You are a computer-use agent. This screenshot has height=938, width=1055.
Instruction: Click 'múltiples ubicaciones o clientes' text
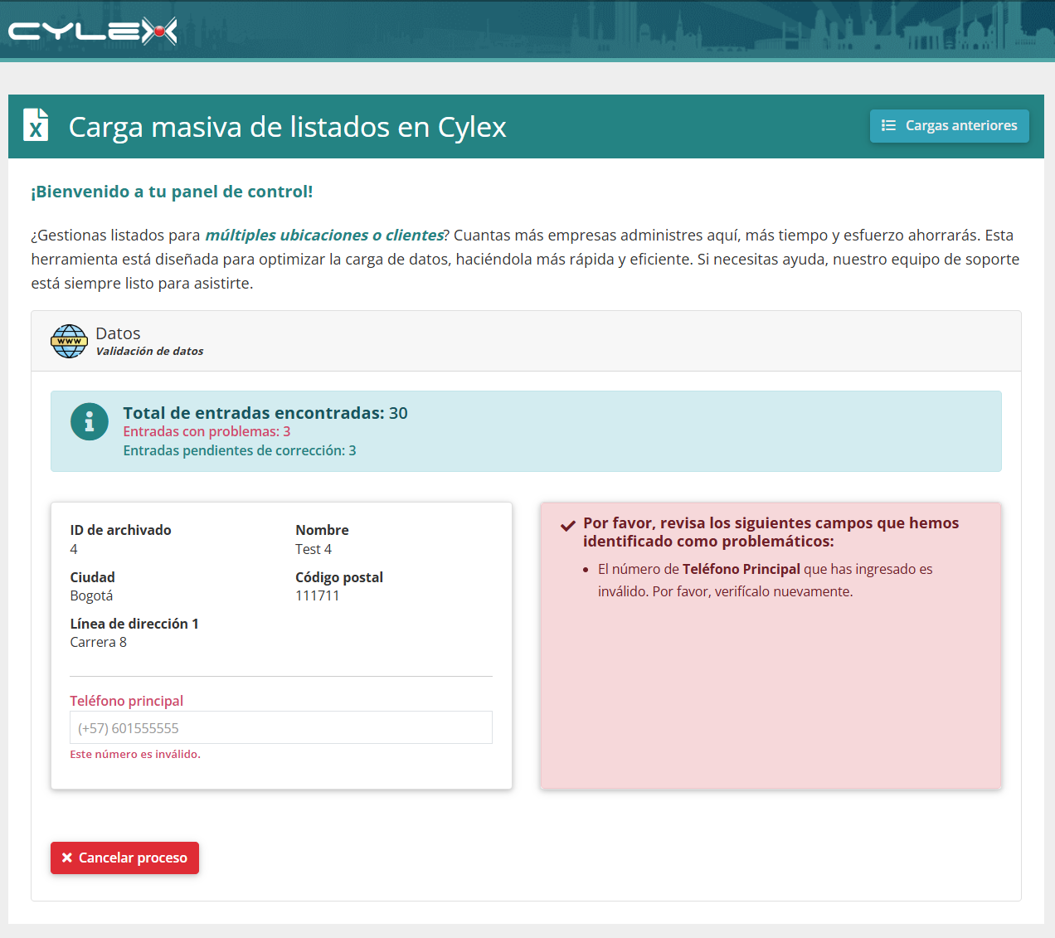324,235
